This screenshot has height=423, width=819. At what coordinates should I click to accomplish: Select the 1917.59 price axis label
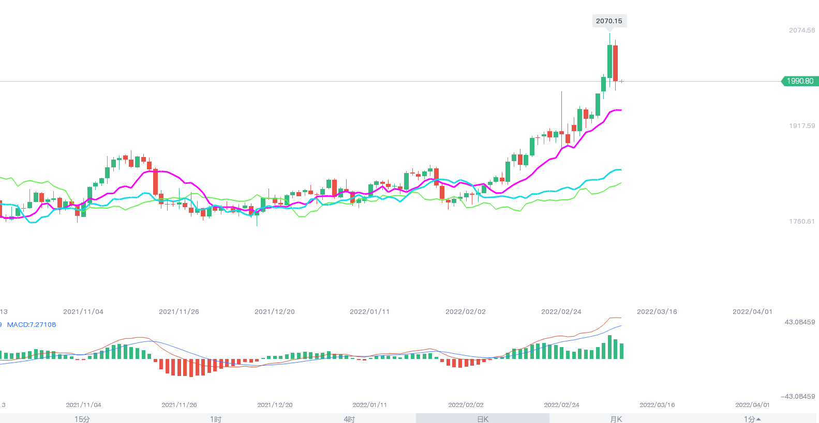[801, 126]
